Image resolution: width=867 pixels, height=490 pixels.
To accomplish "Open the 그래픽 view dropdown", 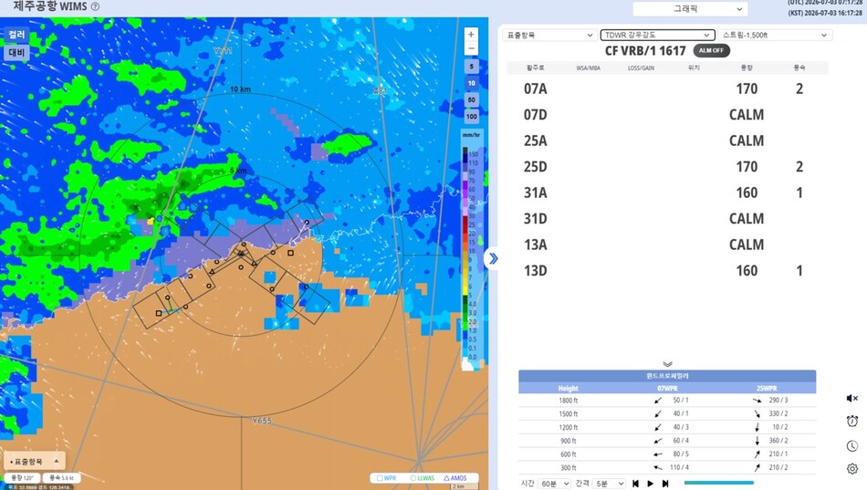I will pyautogui.click(x=690, y=9).
